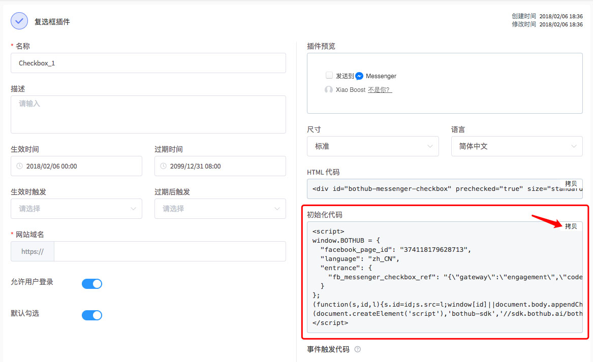Edit the 名称 field containing Checkbox_1
This screenshot has width=593, height=362.
point(148,63)
